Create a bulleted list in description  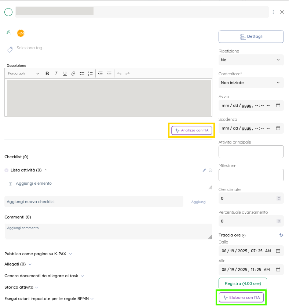click(x=82, y=73)
